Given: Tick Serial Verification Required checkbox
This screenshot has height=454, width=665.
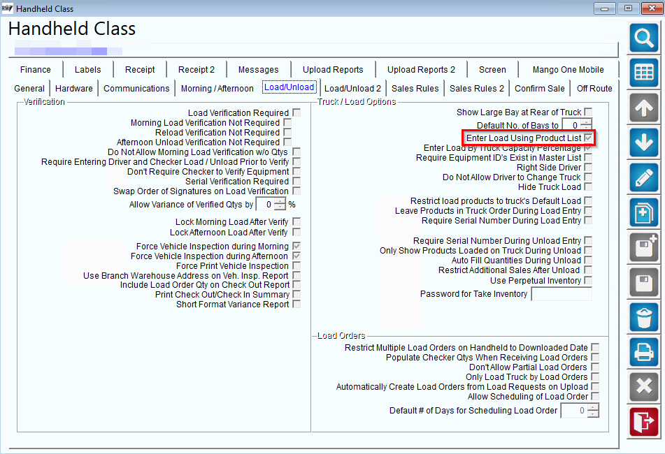Looking at the screenshot, I should (x=296, y=182).
